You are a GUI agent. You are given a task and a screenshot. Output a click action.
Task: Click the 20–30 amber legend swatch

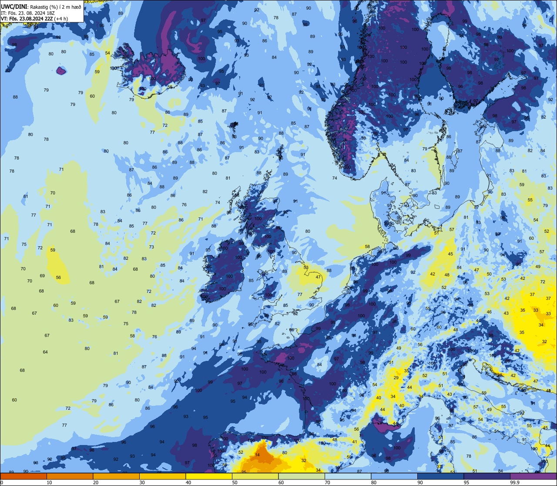coord(116,476)
